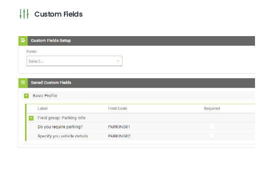This screenshot has width=273, height=183.
Task: Click the Form dropdown arrow
Action: tap(118, 61)
